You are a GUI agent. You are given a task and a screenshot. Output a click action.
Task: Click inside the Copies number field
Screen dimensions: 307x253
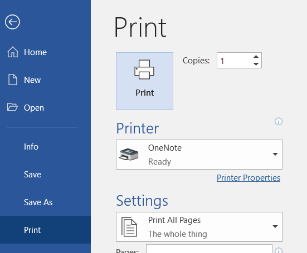pos(234,61)
